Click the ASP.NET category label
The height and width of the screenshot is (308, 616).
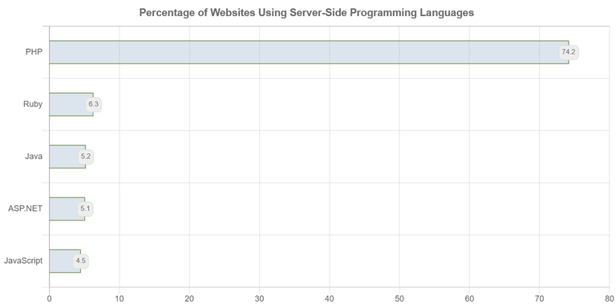[x=25, y=209]
